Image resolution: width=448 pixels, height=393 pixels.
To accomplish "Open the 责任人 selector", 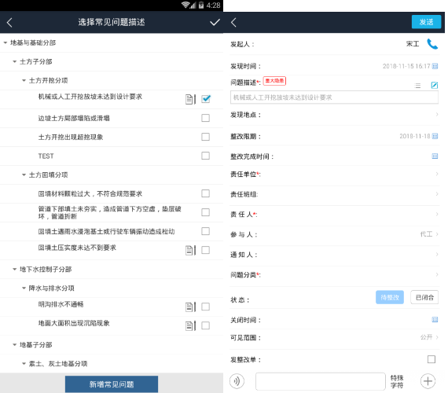I will (334, 215).
